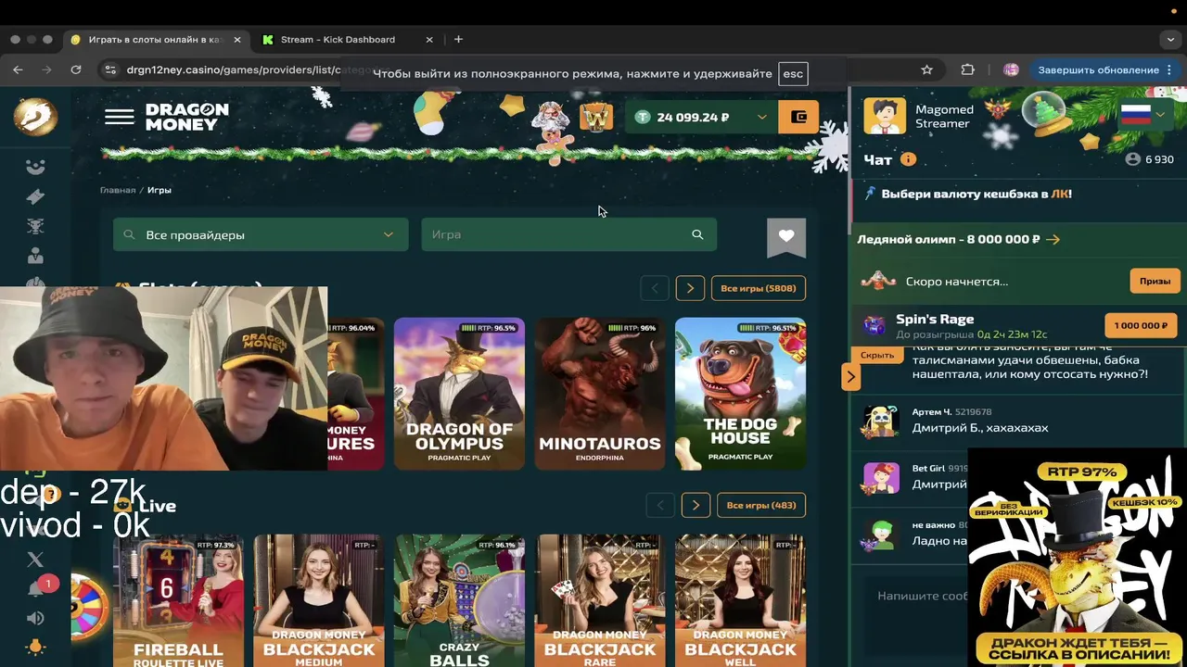Click the golden dragon logo in sidebar
Viewport: 1187px width, 667px height.
click(x=35, y=117)
